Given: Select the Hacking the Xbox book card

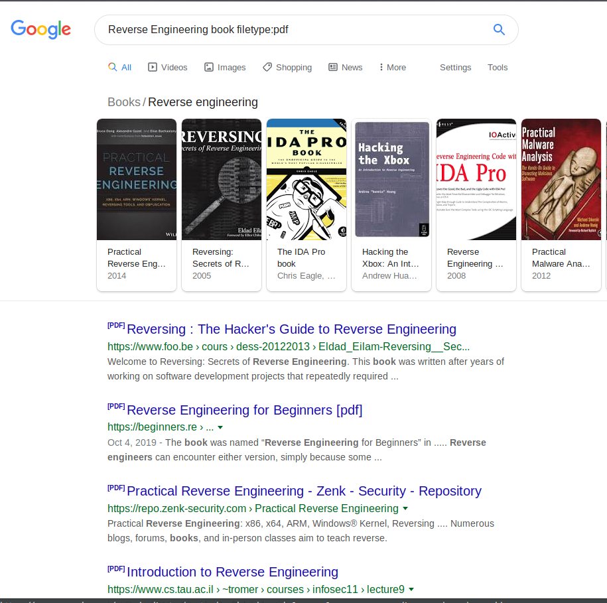Looking at the screenshot, I should (x=391, y=205).
